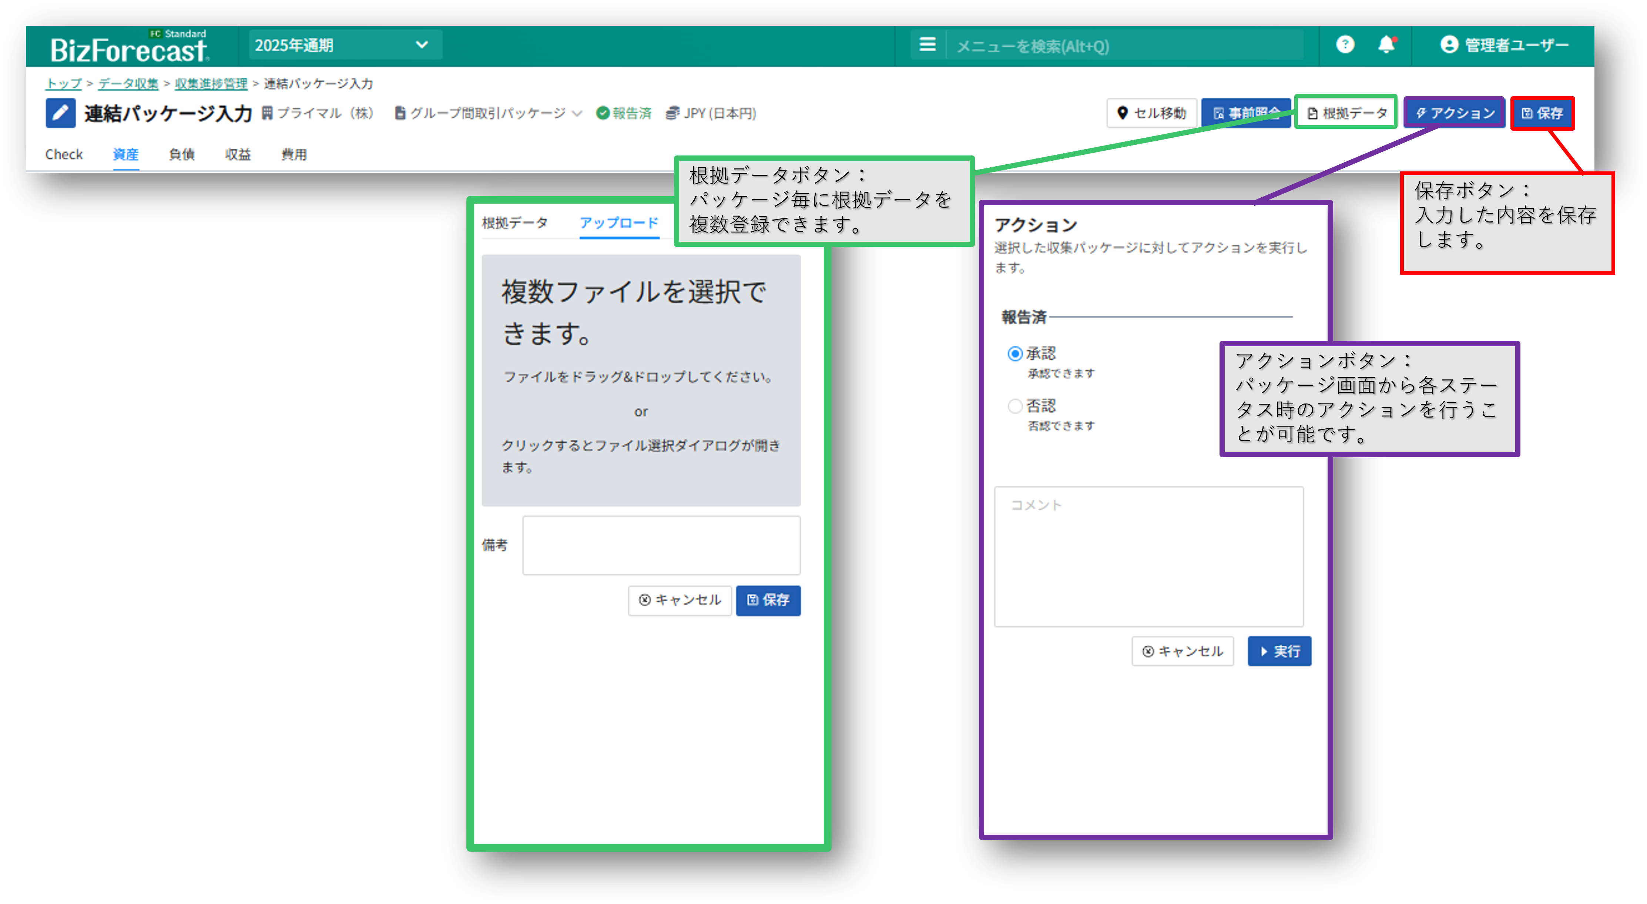The width and height of the screenshot is (1647, 904).
Task: Select the 否認 radio button
Action: pyautogui.click(x=1015, y=406)
